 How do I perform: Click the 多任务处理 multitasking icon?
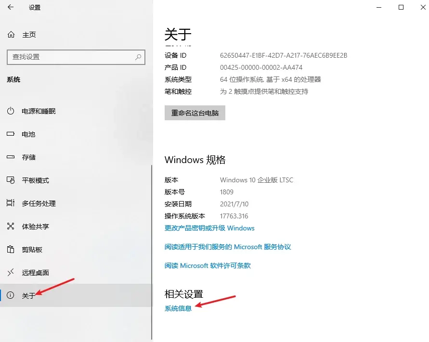tap(11, 203)
